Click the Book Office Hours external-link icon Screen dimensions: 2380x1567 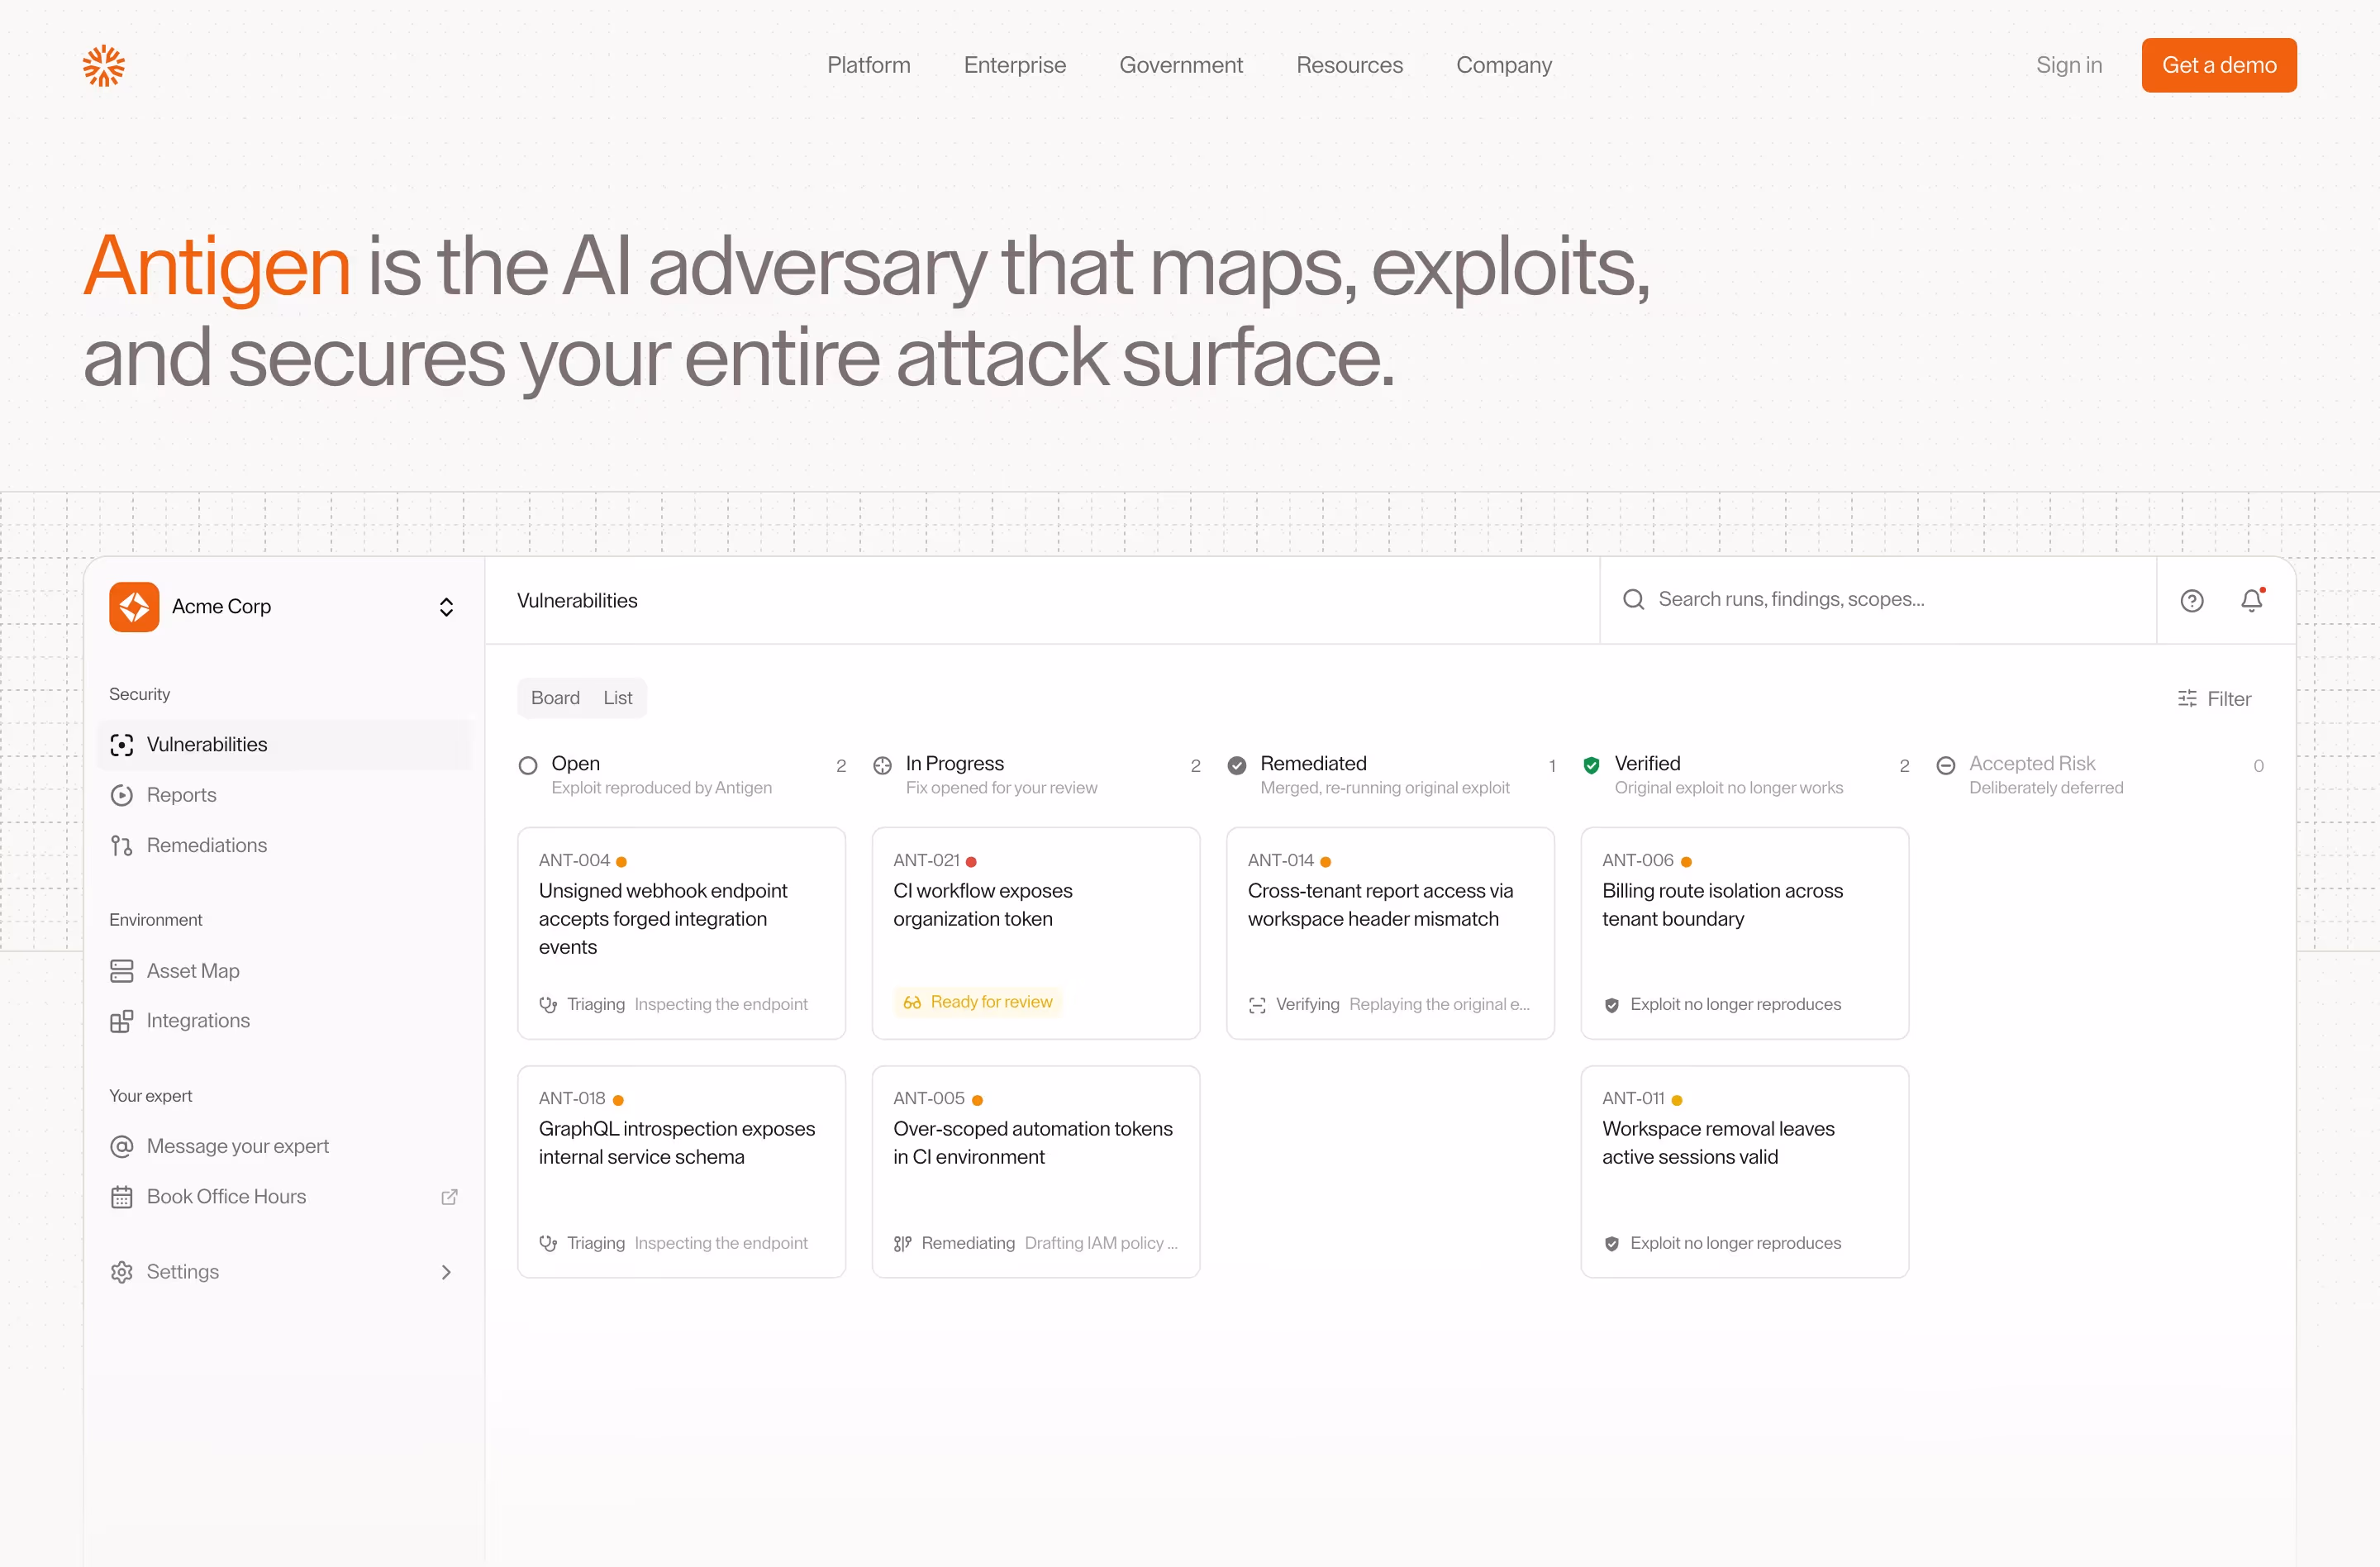(x=450, y=1197)
